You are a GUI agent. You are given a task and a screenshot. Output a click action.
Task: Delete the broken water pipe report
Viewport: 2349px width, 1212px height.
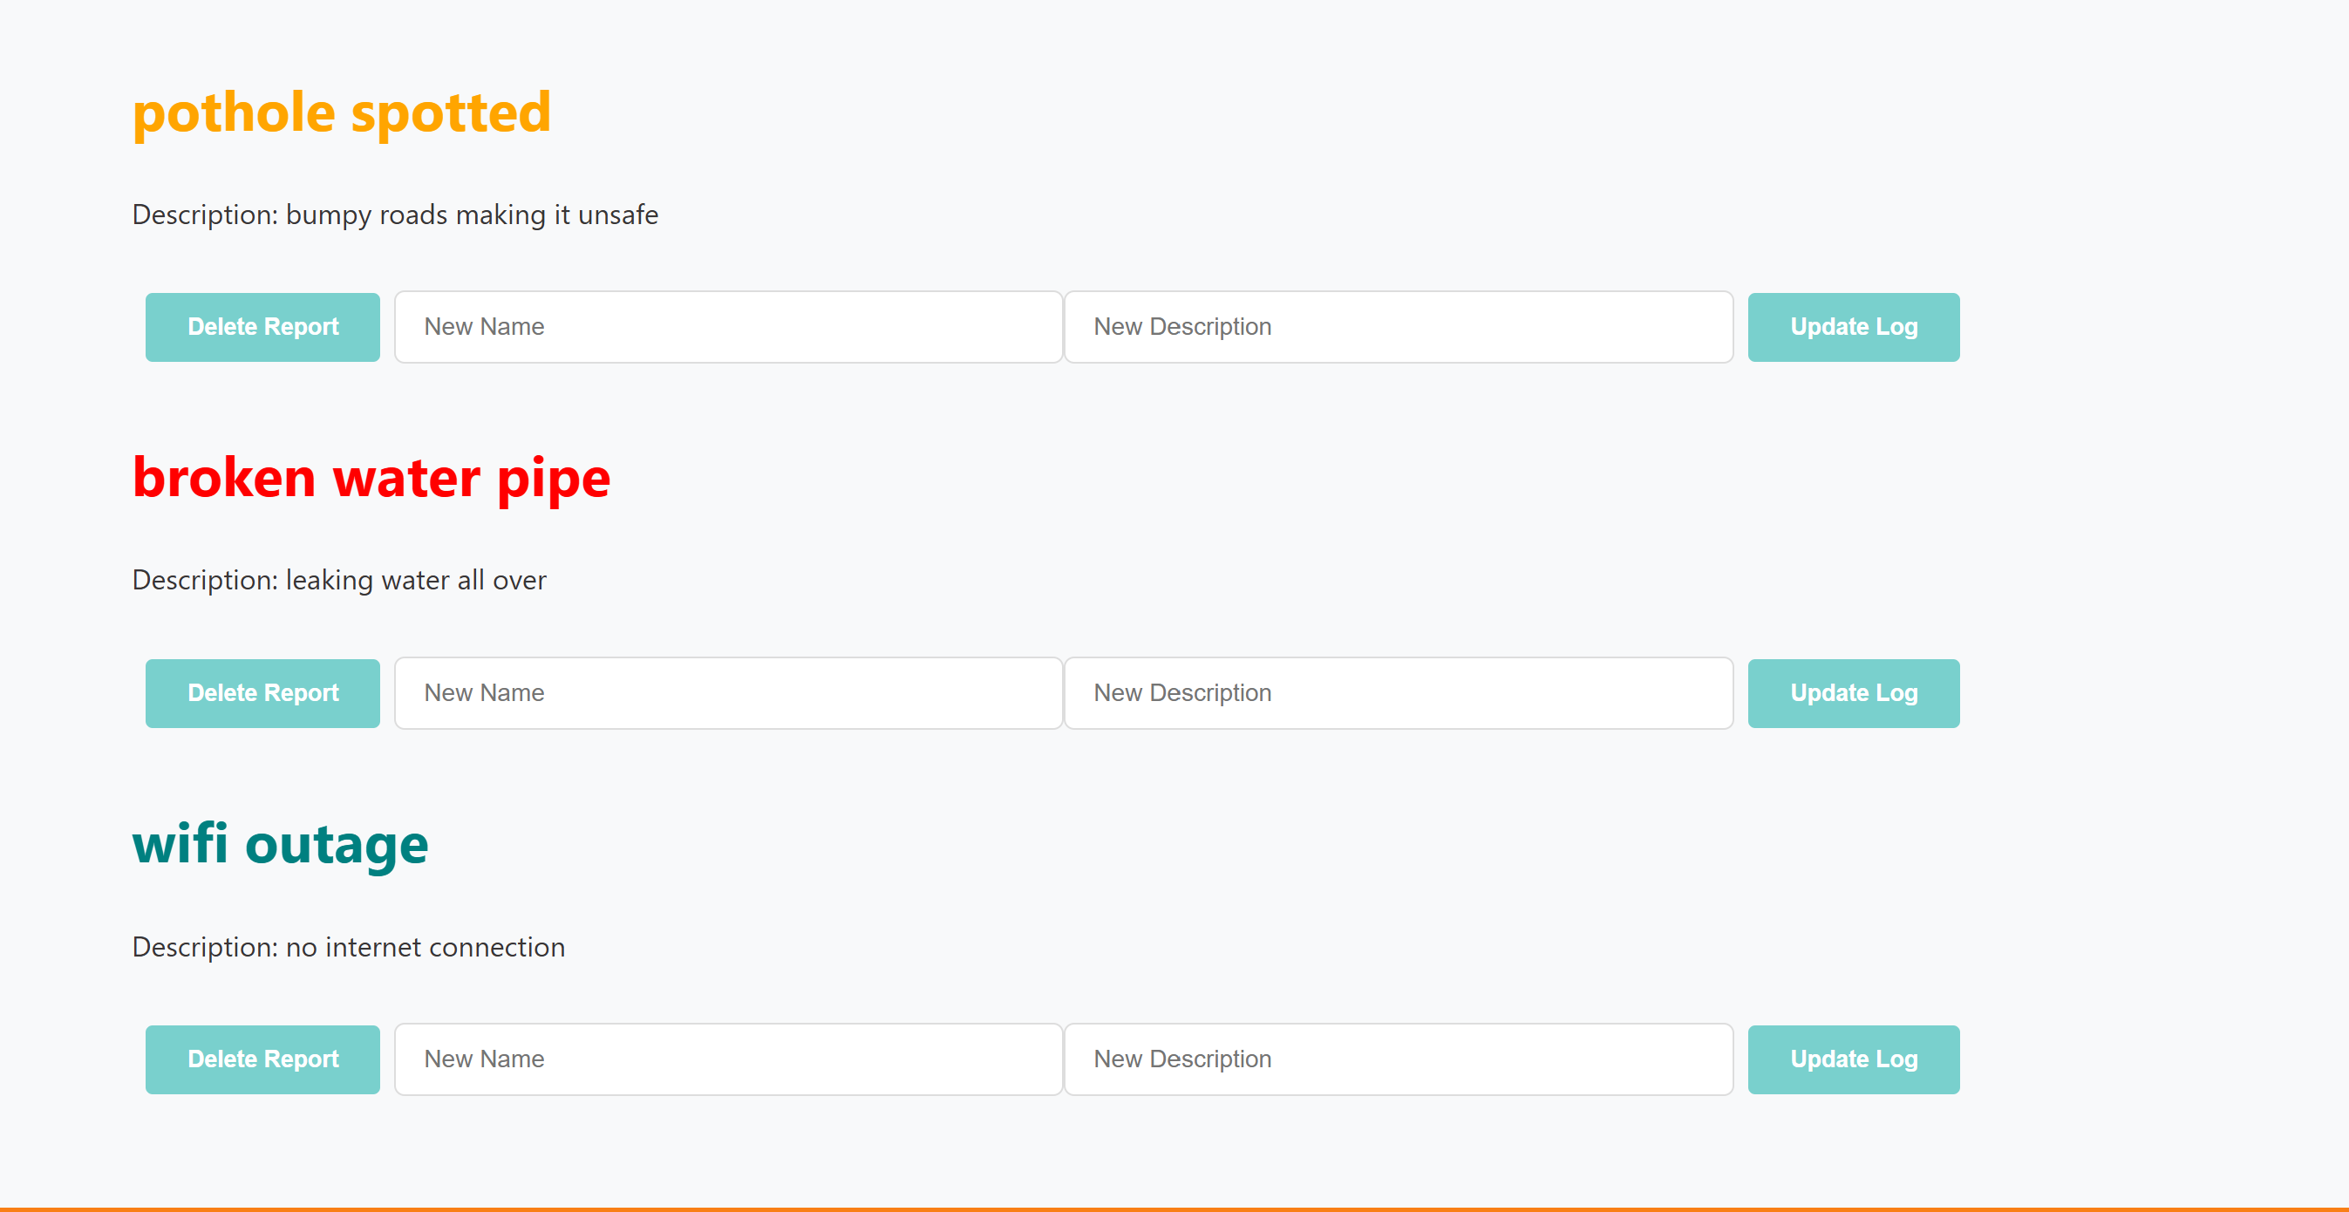(262, 693)
